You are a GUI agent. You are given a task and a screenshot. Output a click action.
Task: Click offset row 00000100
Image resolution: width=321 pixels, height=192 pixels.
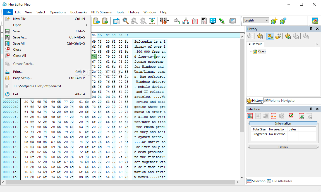coord(11,122)
